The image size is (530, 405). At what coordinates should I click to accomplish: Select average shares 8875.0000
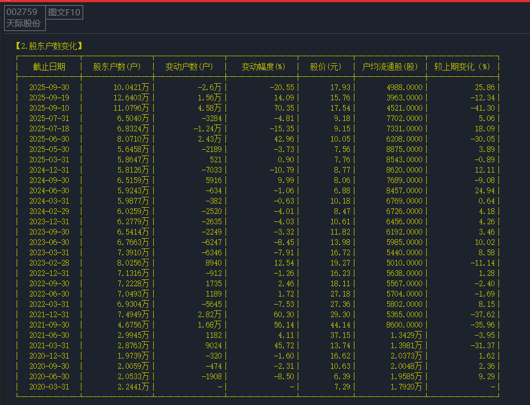(404, 149)
